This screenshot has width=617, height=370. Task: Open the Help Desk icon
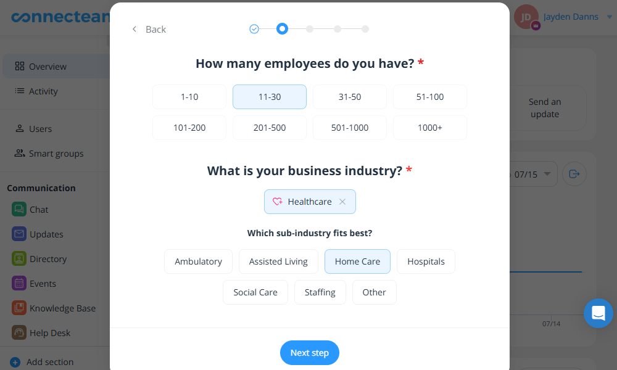click(x=19, y=333)
